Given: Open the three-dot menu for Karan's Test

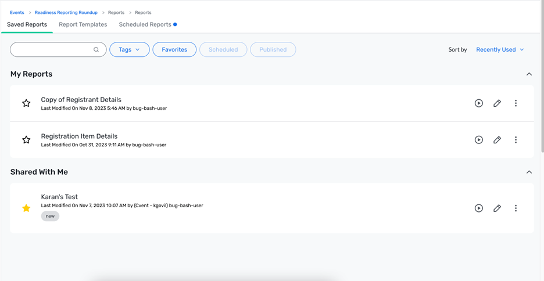Looking at the screenshot, I should [x=516, y=208].
